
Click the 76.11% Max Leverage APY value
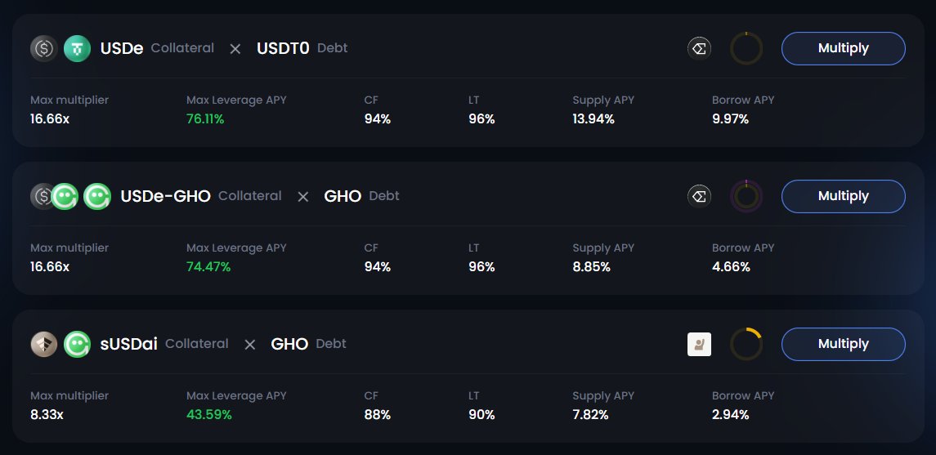[x=205, y=119]
